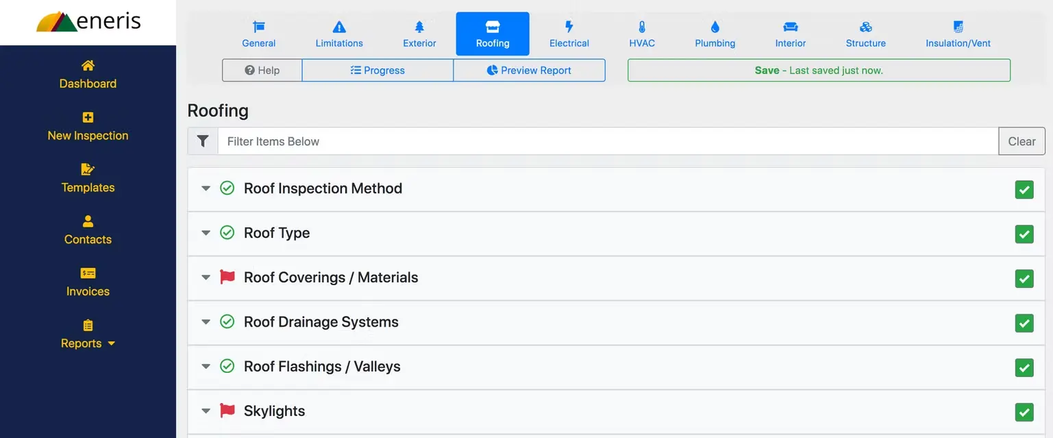Open Invoices from the sidebar
1053x438 pixels.
(x=88, y=282)
